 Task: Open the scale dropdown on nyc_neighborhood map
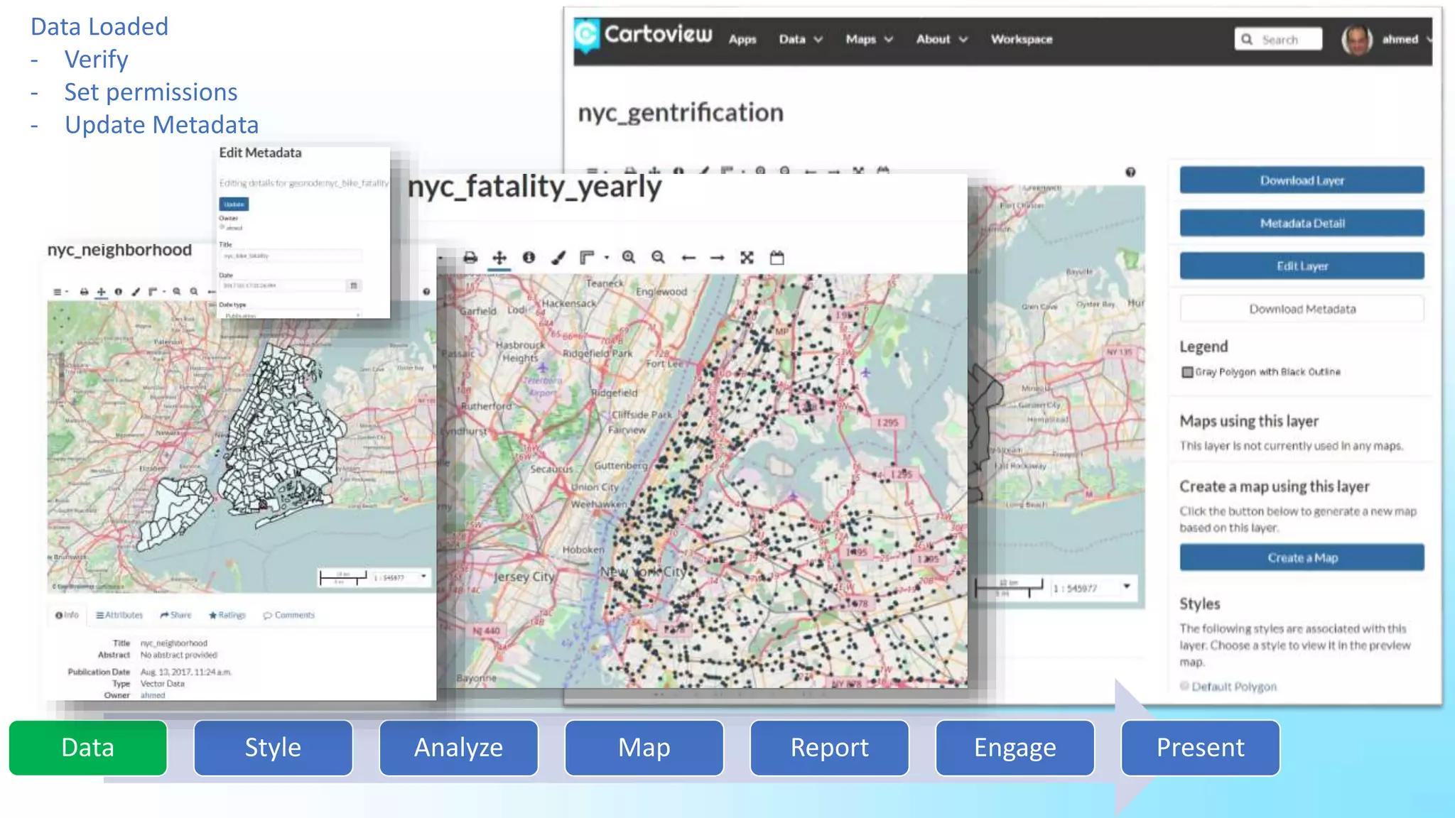(423, 577)
